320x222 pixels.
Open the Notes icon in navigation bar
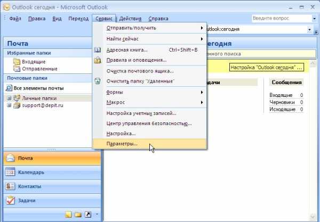[68, 215]
